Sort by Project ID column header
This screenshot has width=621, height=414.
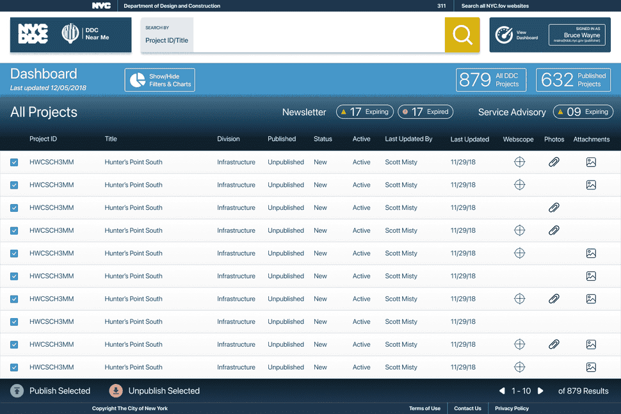pyautogui.click(x=43, y=139)
